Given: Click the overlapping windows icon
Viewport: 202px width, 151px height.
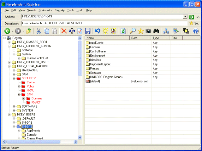Looking at the screenshot, I should click(x=186, y=31).
